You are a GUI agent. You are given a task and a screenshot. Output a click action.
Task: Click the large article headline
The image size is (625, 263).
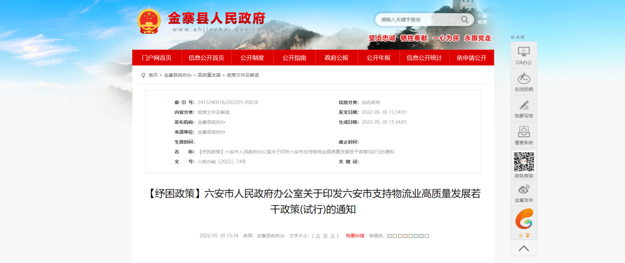pos(313,202)
